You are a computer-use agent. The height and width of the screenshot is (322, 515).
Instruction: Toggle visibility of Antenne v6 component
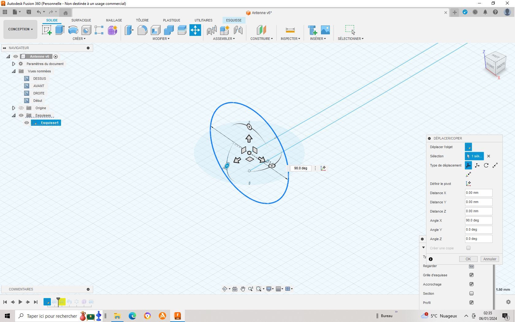click(16, 56)
